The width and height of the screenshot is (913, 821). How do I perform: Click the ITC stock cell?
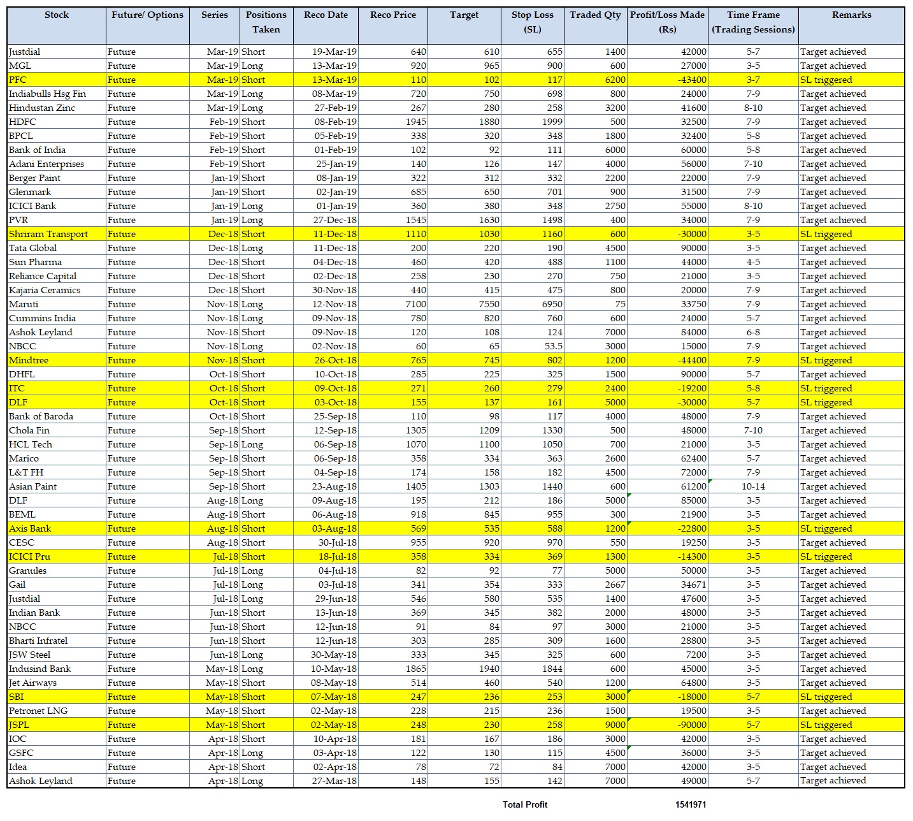click(57, 388)
